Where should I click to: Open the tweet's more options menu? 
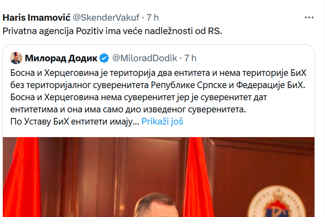coord(309,17)
